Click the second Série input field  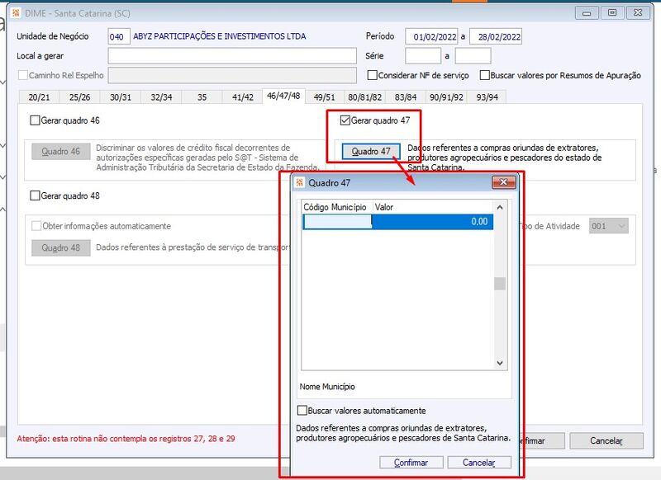coord(473,56)
